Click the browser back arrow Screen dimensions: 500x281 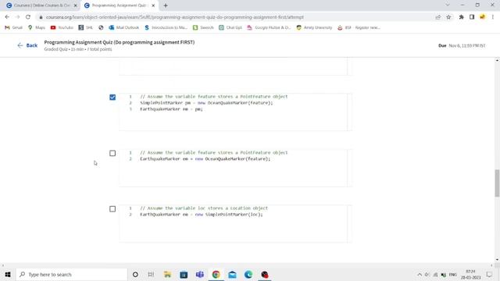click(7, 17)
